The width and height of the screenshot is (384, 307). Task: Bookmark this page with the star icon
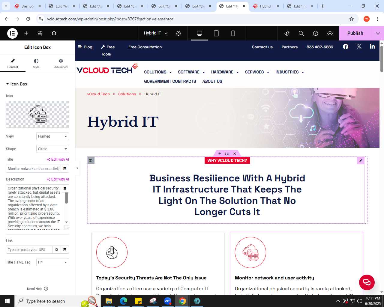[x=352, y=19]
